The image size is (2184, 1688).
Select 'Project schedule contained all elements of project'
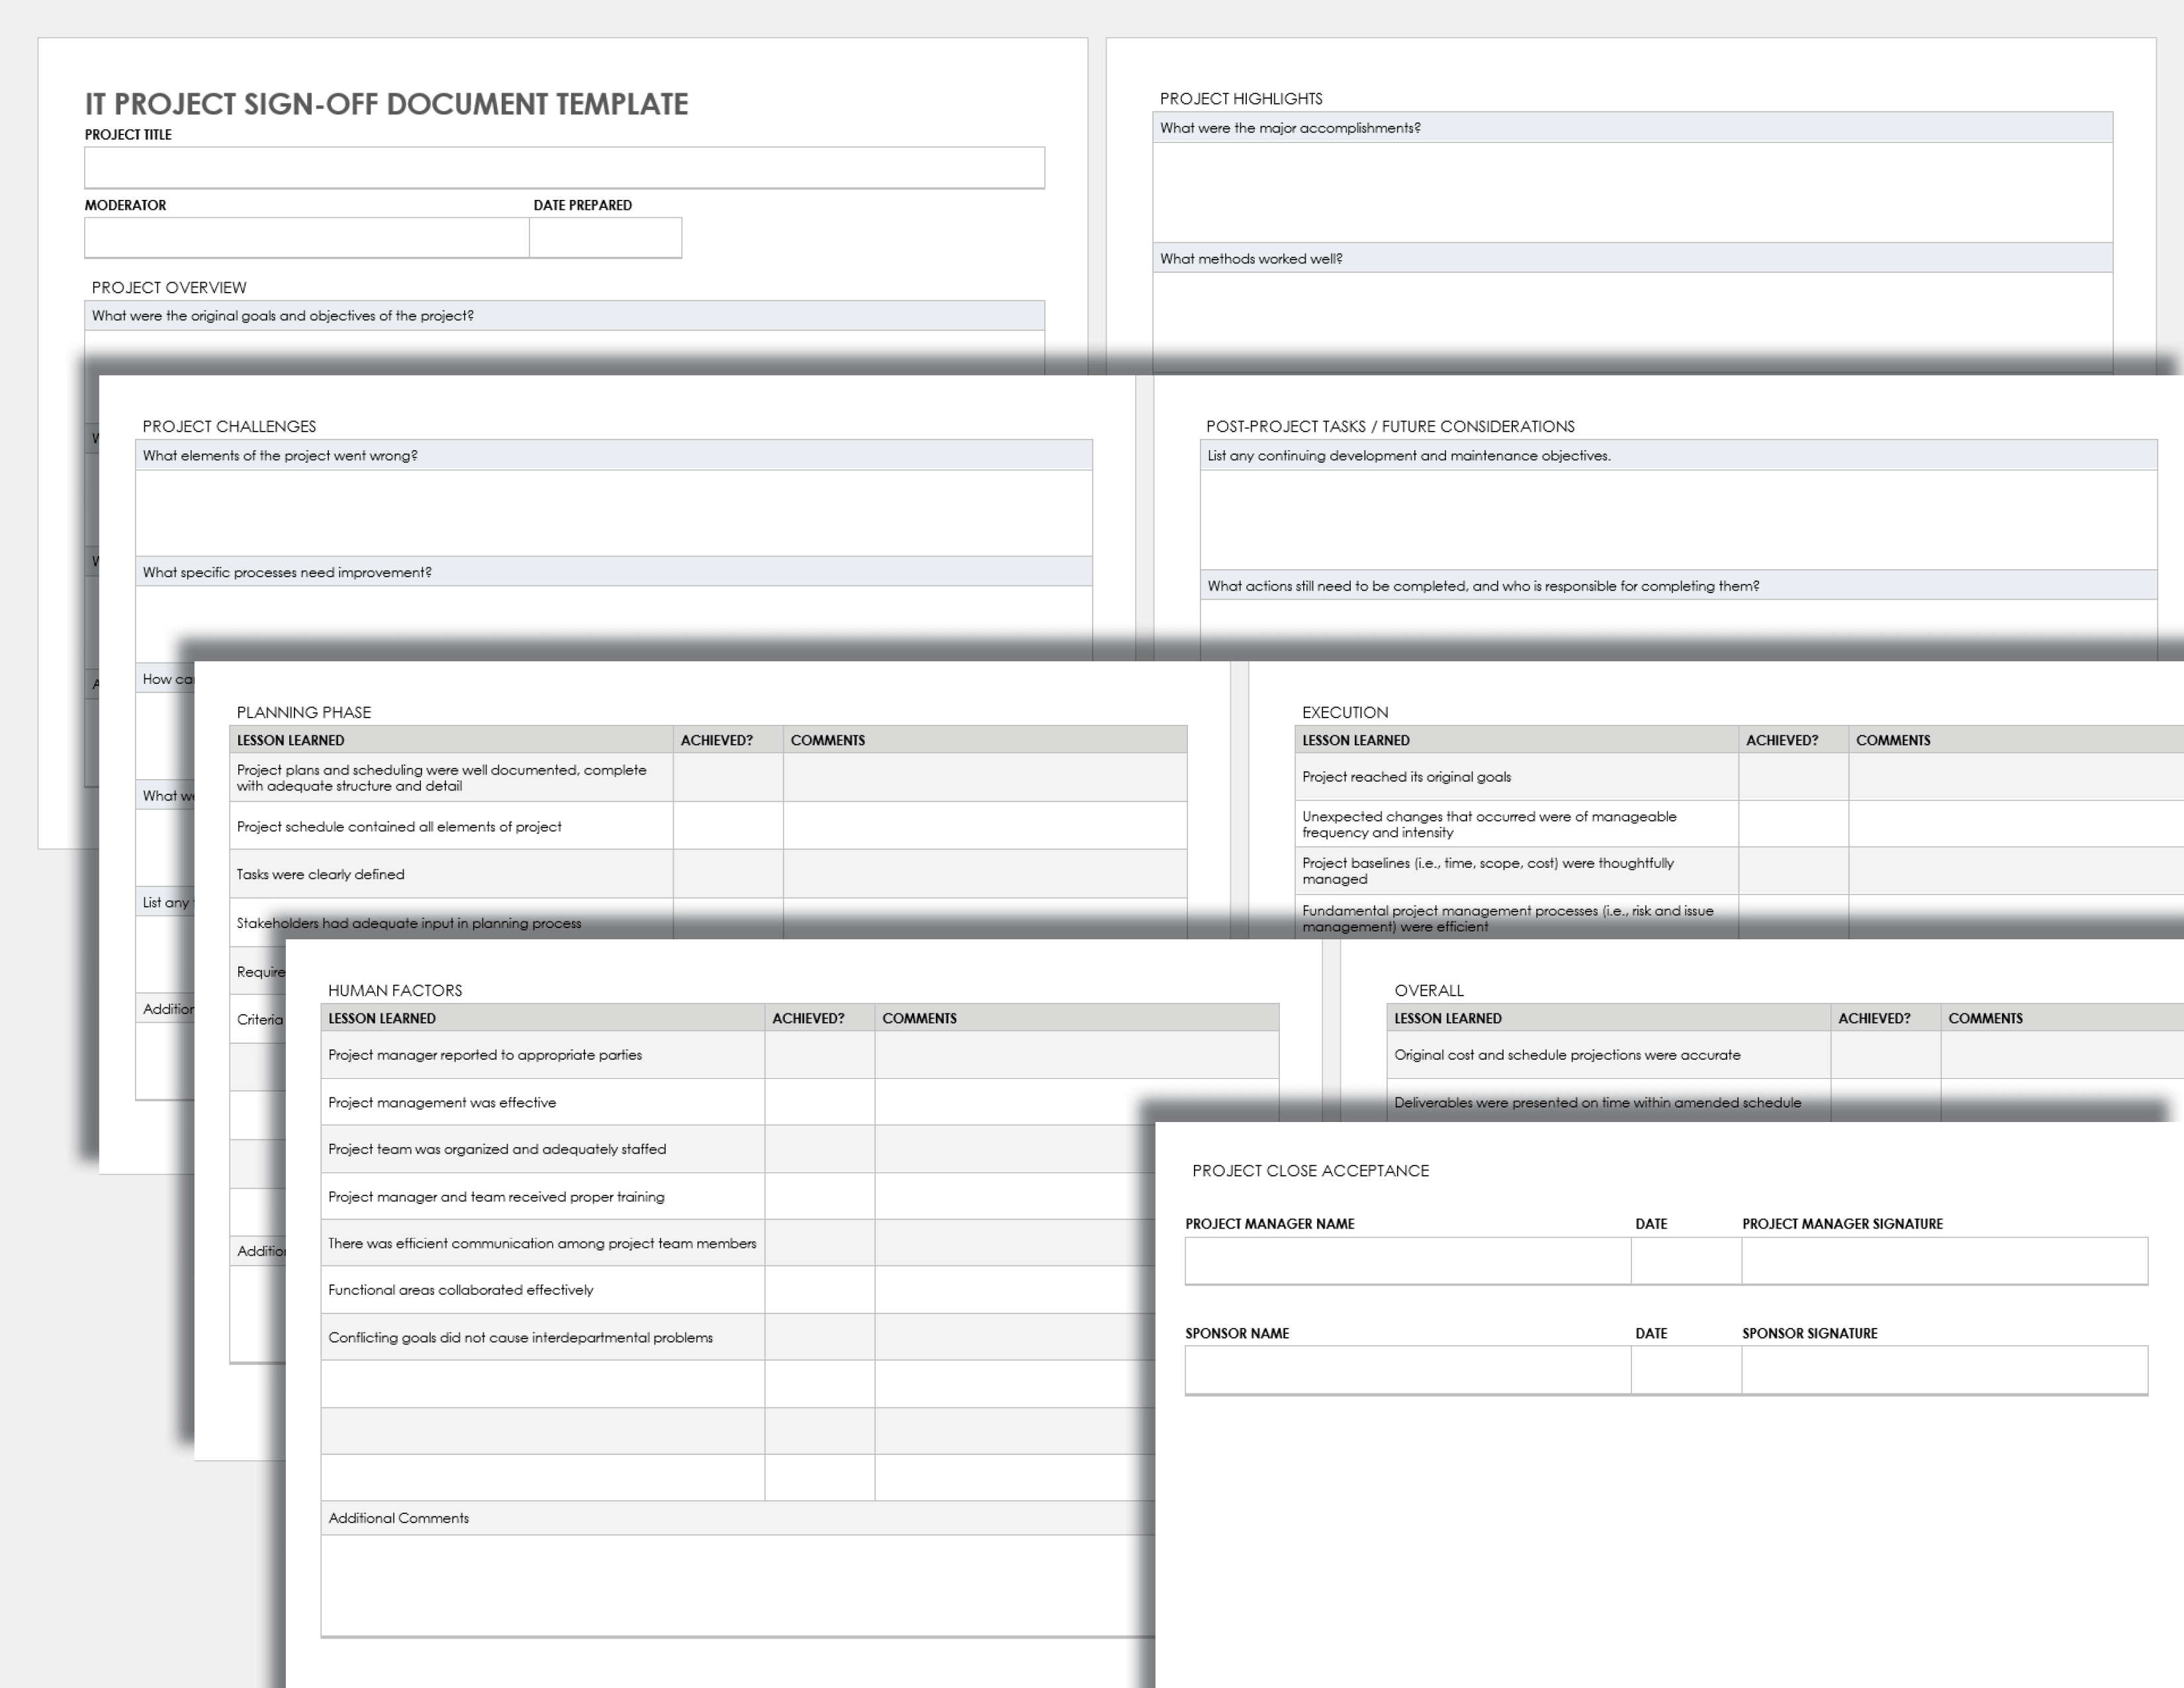[399, 827]
